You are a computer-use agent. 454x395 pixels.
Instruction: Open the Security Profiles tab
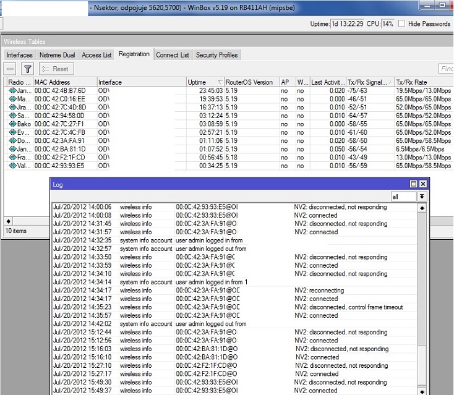click(216, 55)
